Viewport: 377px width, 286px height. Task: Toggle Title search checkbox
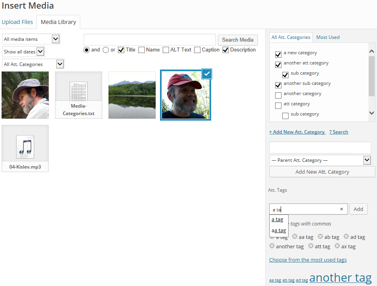[121, 50]
